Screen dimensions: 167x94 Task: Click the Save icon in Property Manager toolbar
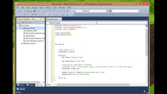30,22
